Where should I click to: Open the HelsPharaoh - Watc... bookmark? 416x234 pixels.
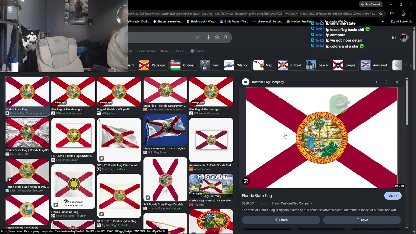201,22
